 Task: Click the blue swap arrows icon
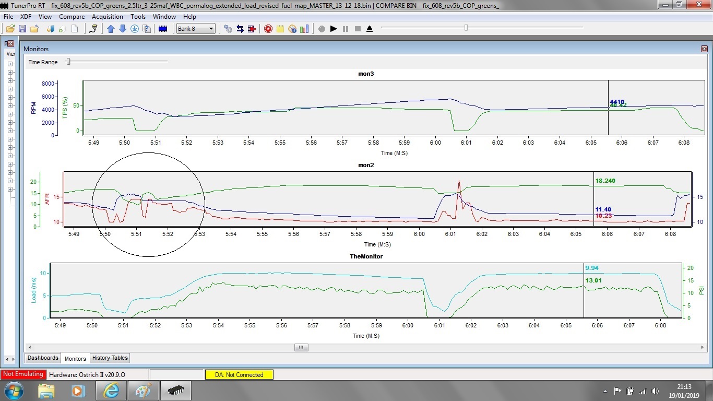pyautogui.click(x=240, y=29)
